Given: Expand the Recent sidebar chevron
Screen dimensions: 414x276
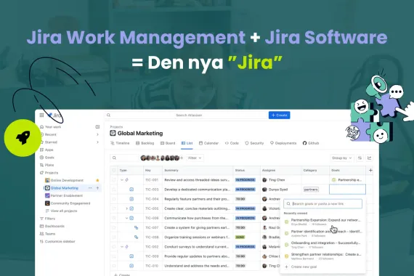Looking at the screenshot, I should pos(97,134).
